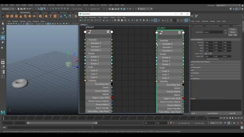Activate the Rotate tool in toolbox

point(3,42)
